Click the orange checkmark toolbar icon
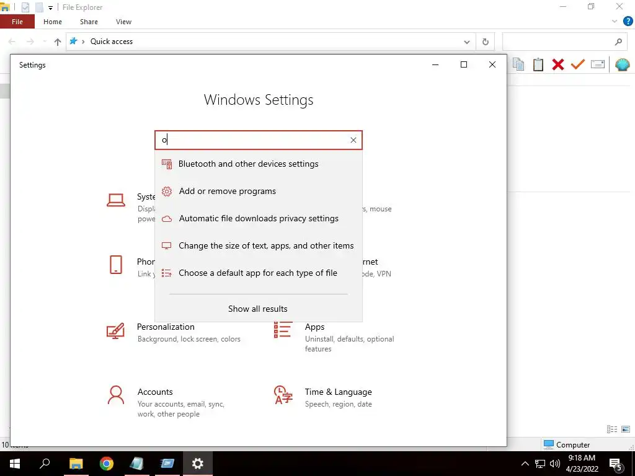635x476 pixels. [577, 64]
